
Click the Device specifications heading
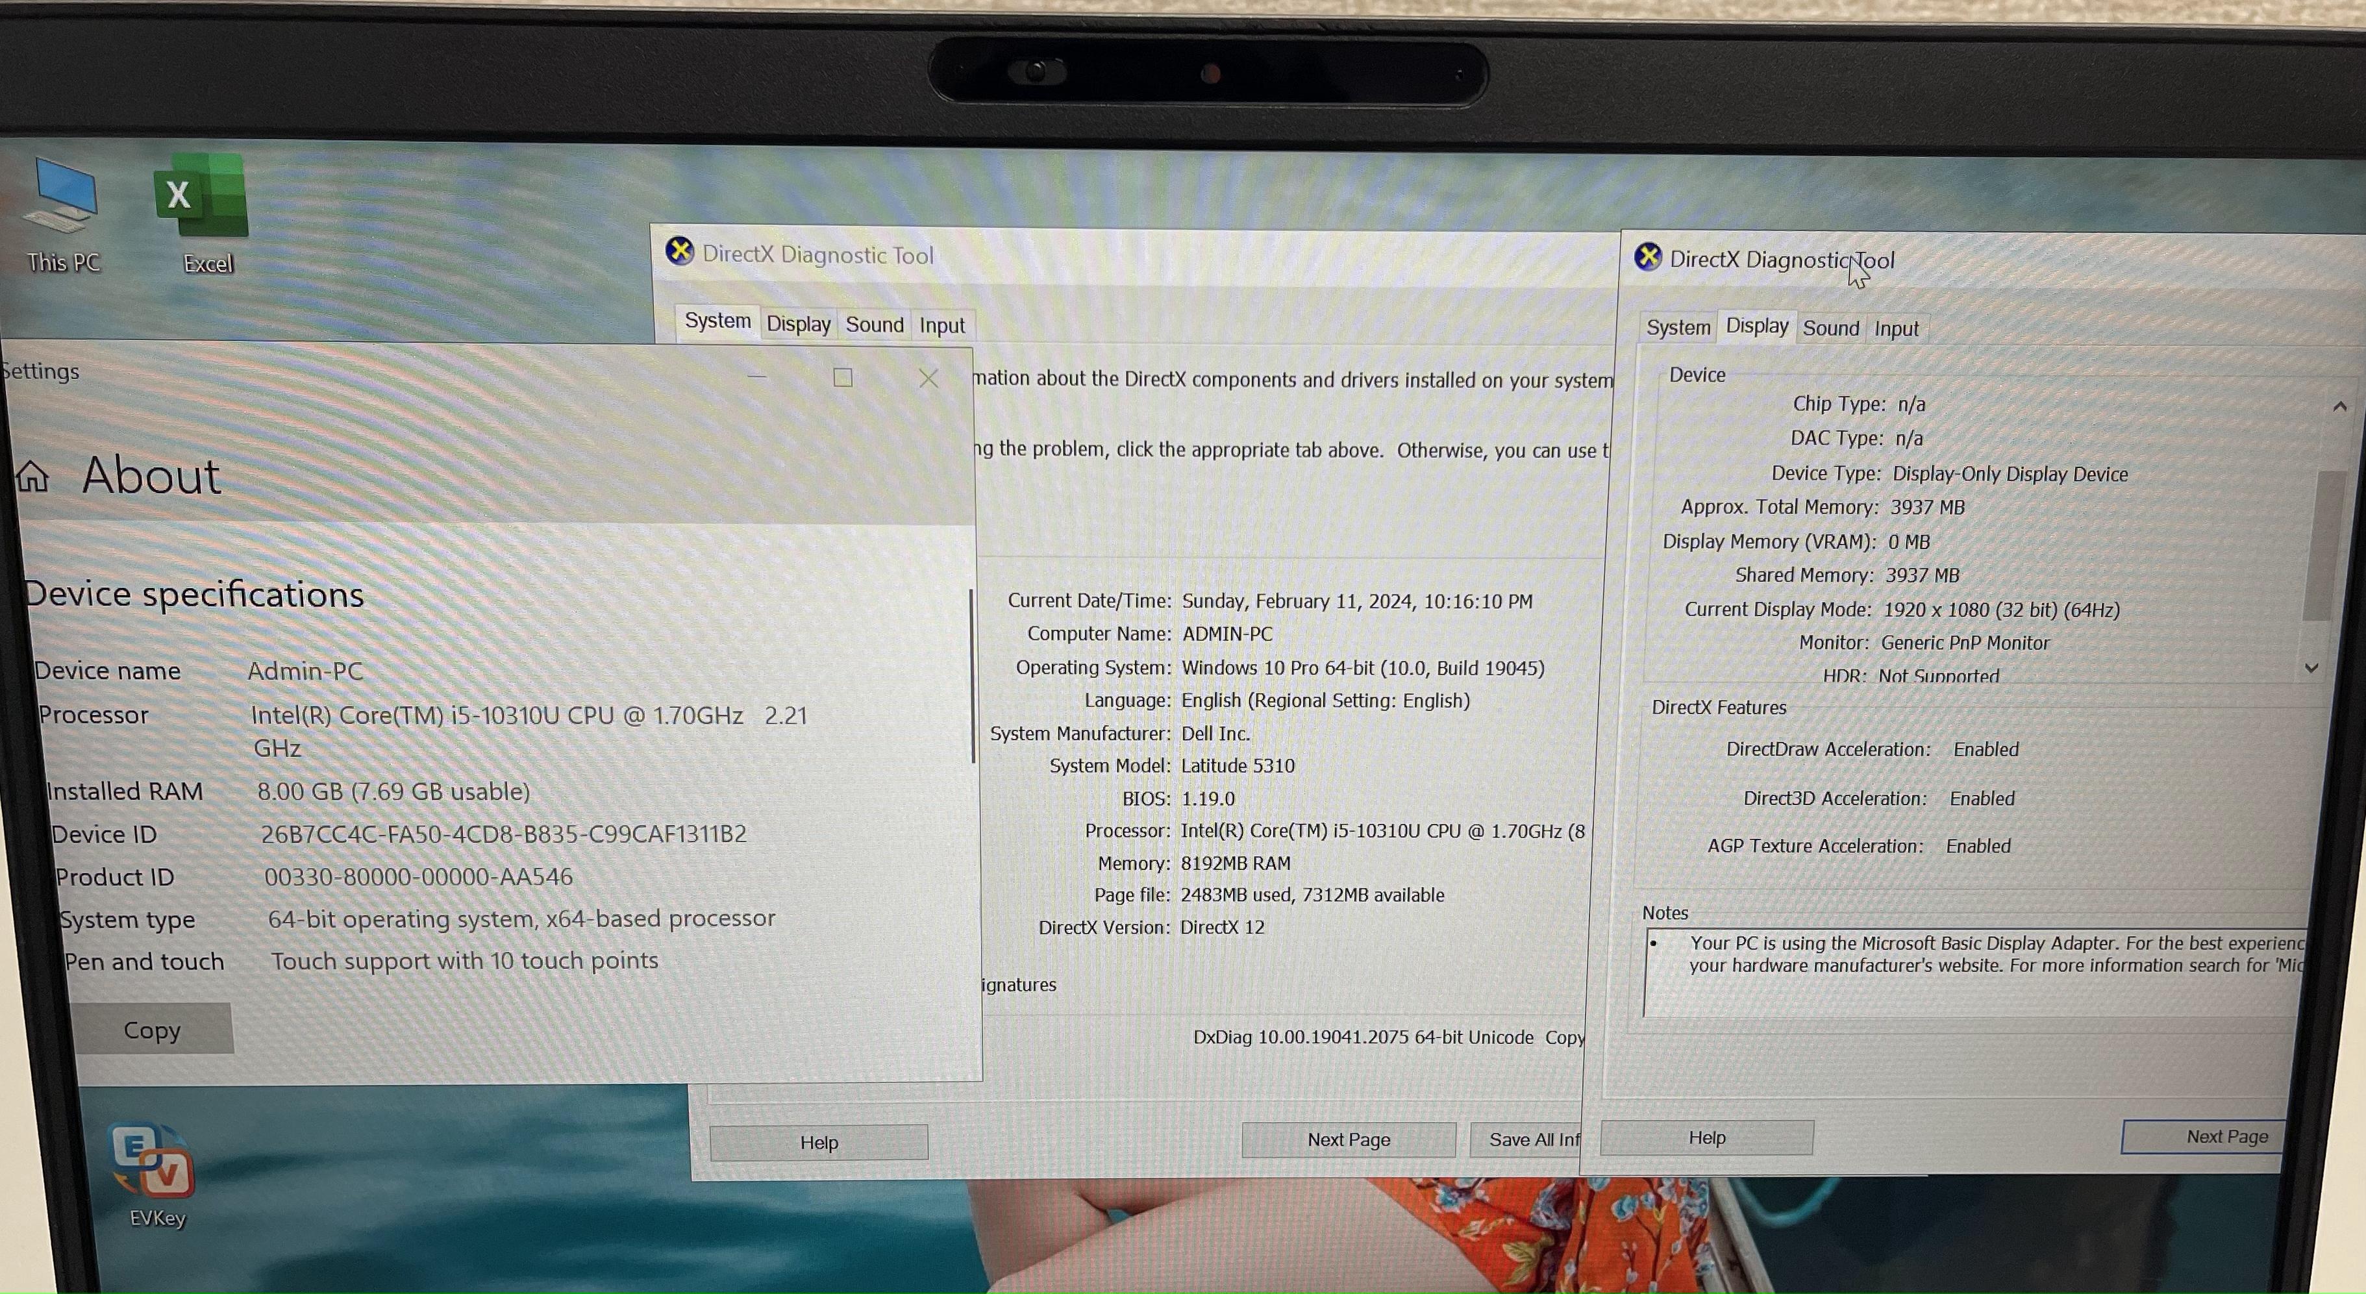[193, 594]
